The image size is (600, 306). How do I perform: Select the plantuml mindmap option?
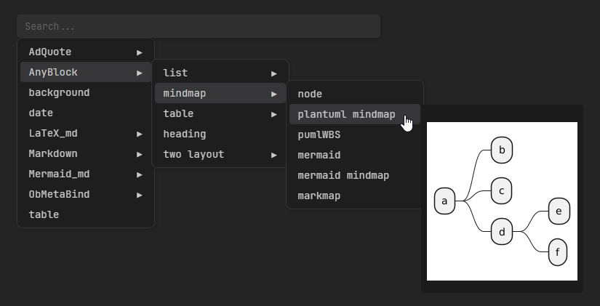click(x=346, y=115)
